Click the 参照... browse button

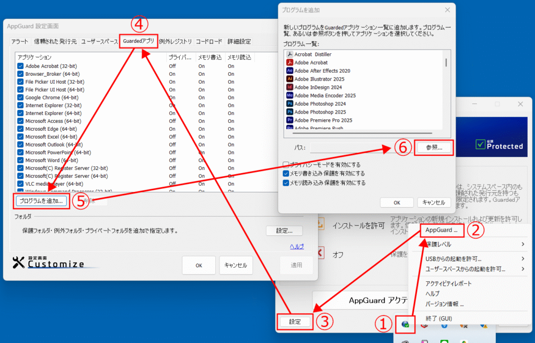[x=433, y=148]
